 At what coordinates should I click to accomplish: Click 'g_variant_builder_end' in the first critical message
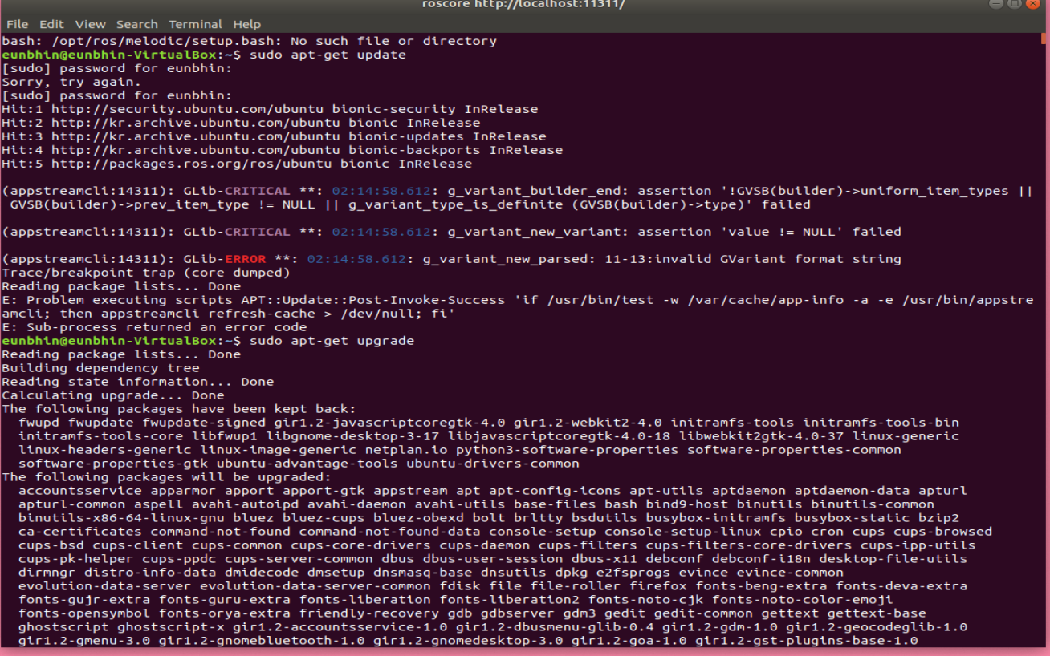(533, 191)
